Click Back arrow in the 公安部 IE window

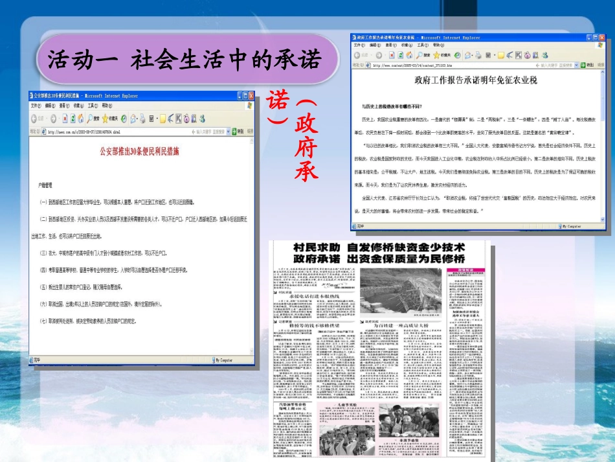(x=34, y=119)
